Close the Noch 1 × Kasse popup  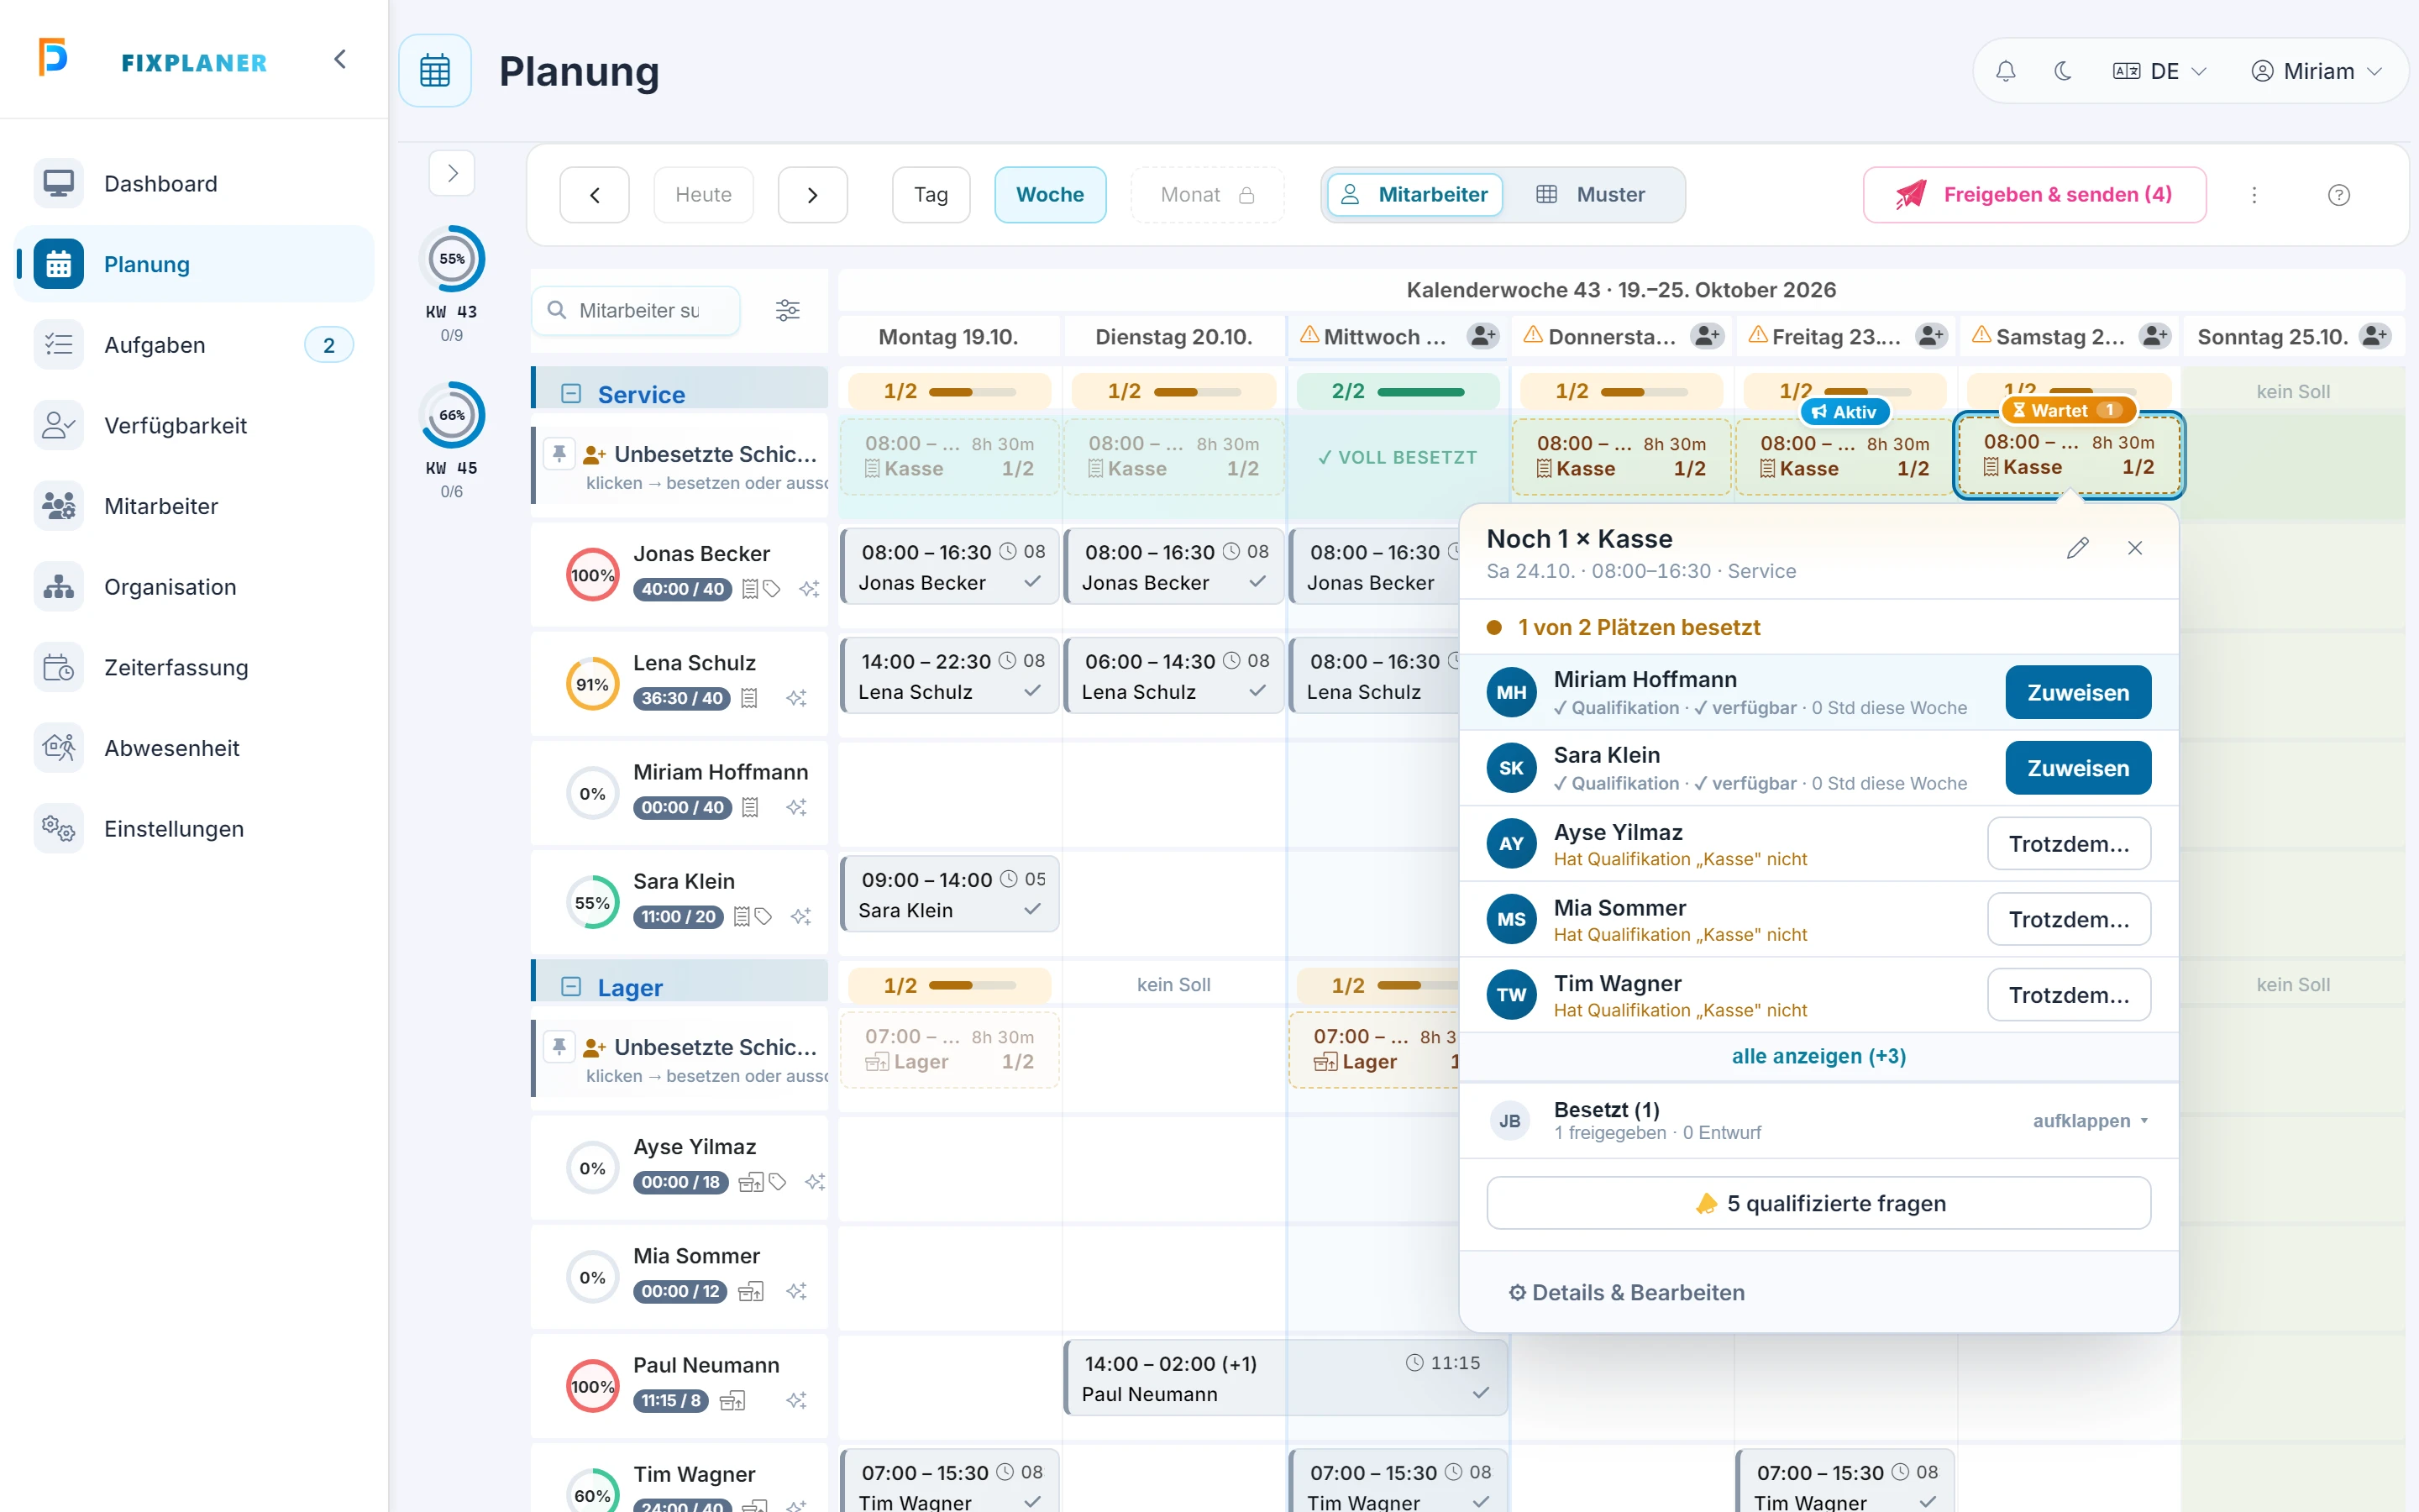coord(2135,548)
